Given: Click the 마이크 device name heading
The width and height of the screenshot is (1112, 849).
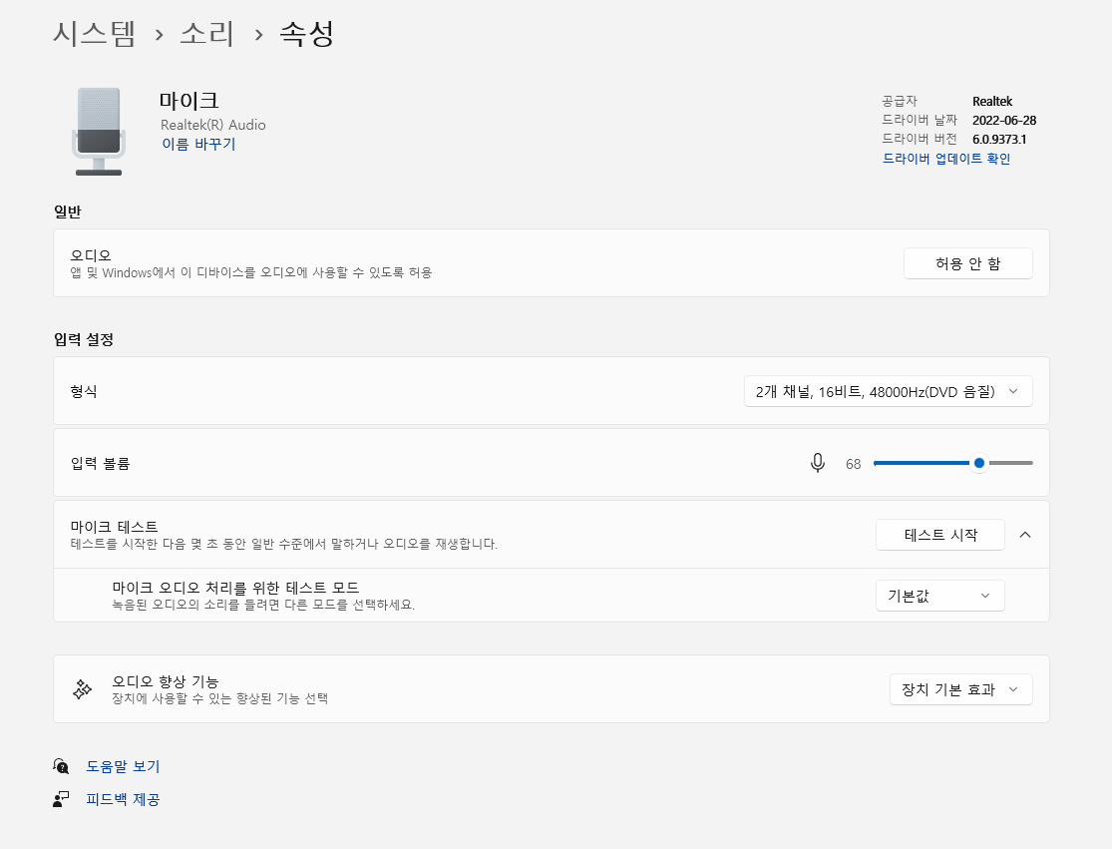Looking at the screenshot, I should (189, 101).
